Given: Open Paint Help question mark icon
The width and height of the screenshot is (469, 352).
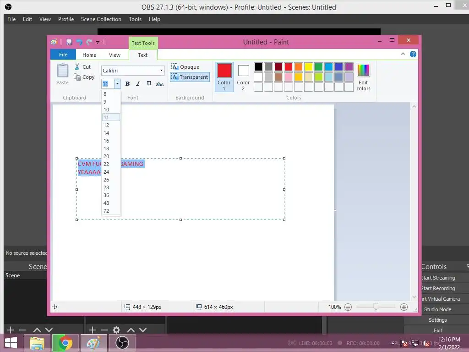Looking at the screenshot, I should pos(413,54).
